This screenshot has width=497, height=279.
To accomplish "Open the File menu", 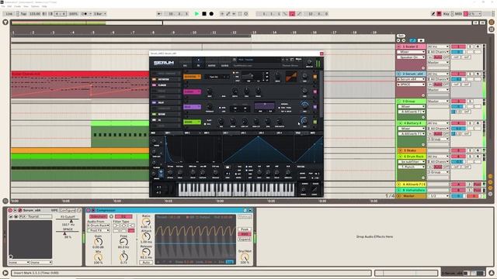I will pos(3,6).
